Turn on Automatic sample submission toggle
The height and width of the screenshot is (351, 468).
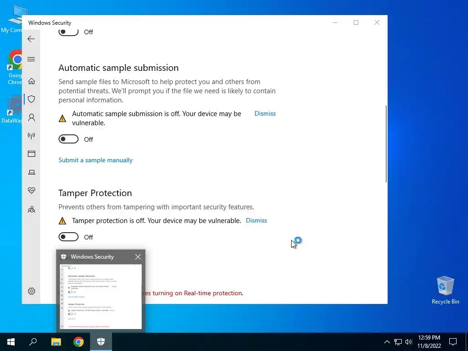69,139
